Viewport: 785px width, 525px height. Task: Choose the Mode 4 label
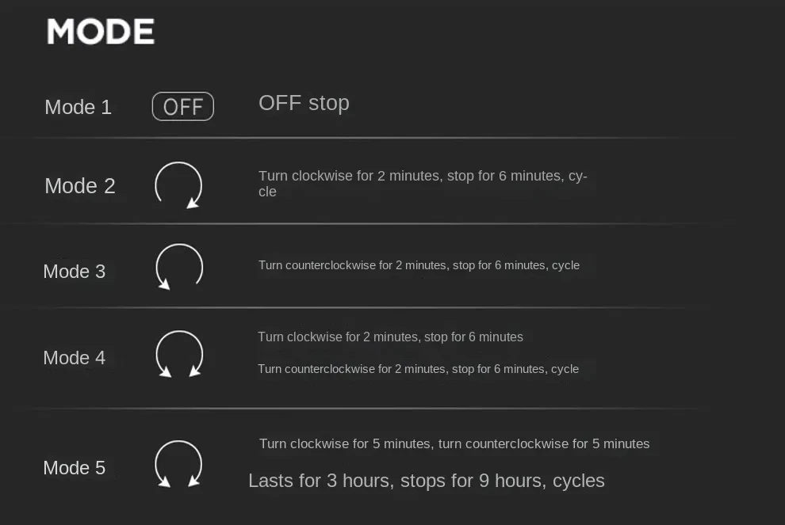point(74,358)
